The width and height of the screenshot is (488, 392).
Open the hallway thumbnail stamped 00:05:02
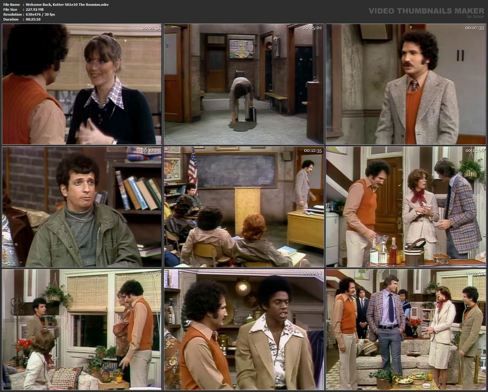point(244,84)
